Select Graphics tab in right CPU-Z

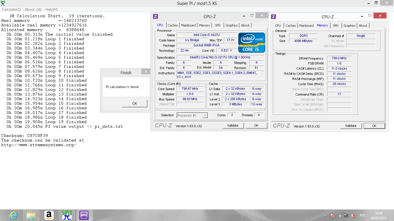(350, 26)
